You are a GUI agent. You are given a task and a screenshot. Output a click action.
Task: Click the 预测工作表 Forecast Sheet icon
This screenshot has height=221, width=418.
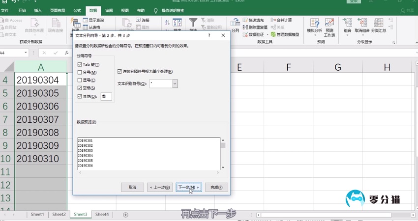(x=329, y=26)
